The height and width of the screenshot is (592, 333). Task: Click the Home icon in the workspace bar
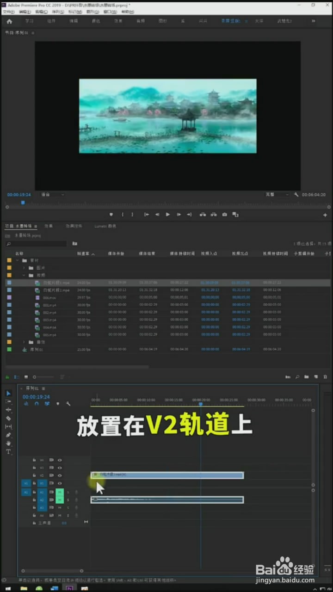point(9,21)
